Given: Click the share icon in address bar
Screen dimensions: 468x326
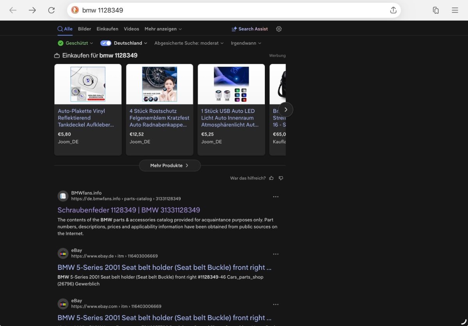Looking at the screenshot, I should 393,10.
